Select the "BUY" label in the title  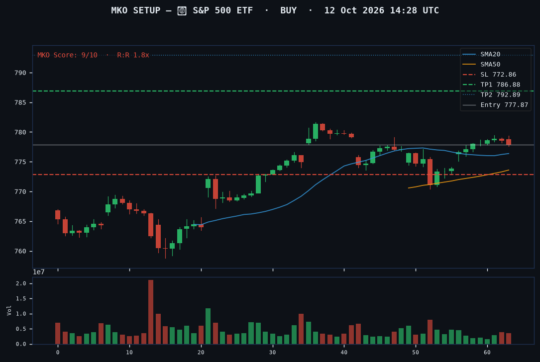[289, 10]
